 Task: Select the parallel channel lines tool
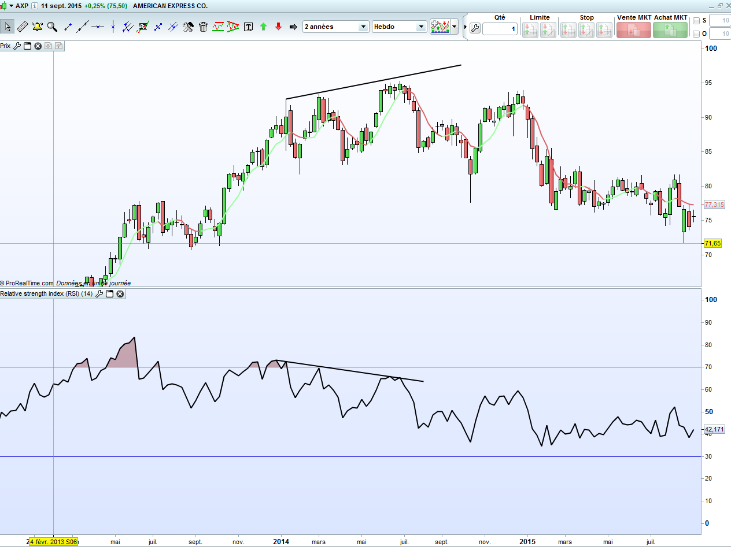pyautogui.click(x=173, y=27)
